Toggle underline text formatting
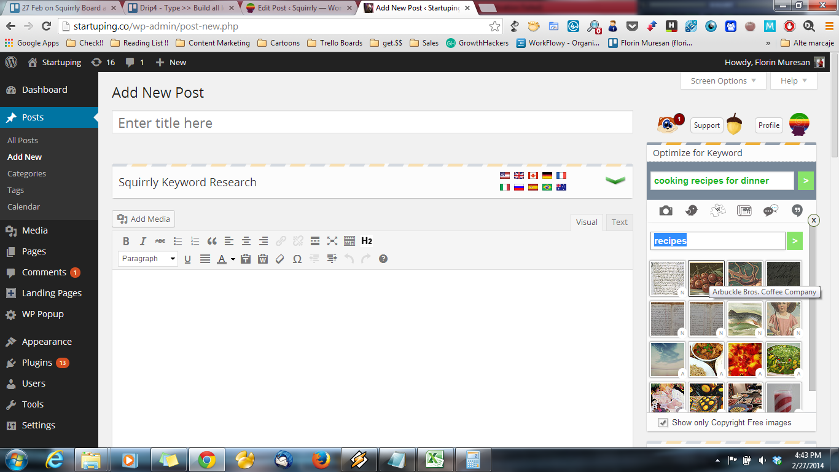This screenshot has height=472, width=839. pos(188,259)
